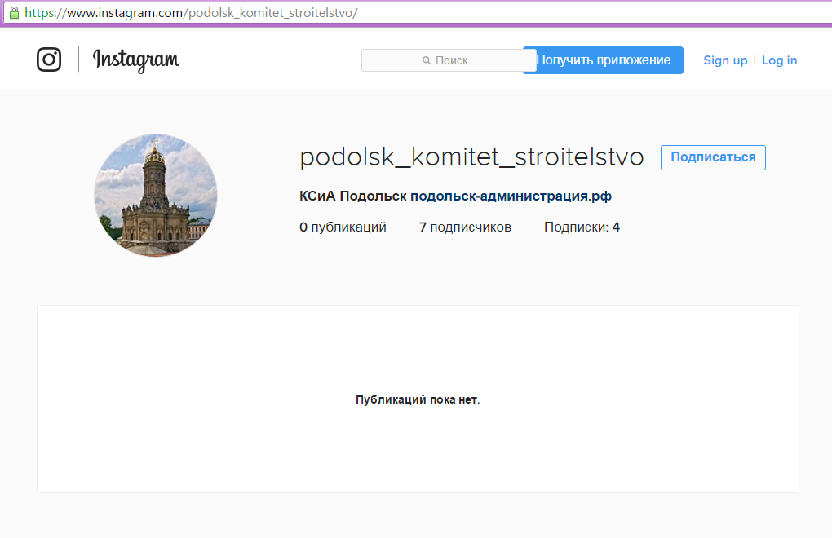
Task: Open the Log in link
Action: coord(779,60)
